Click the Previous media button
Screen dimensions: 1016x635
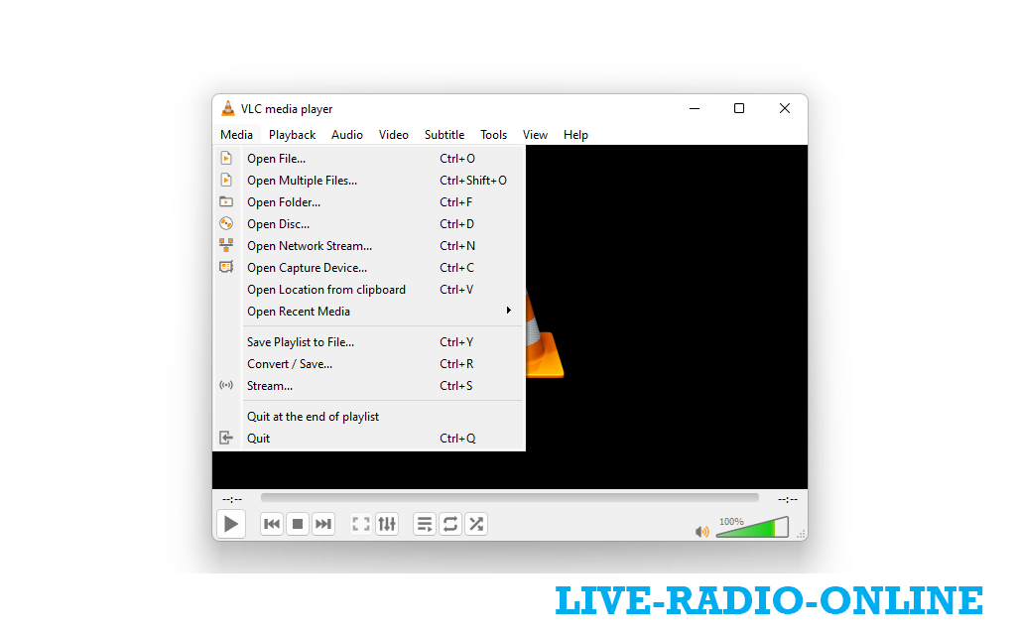pyautogui.click(x=272, y=524)
